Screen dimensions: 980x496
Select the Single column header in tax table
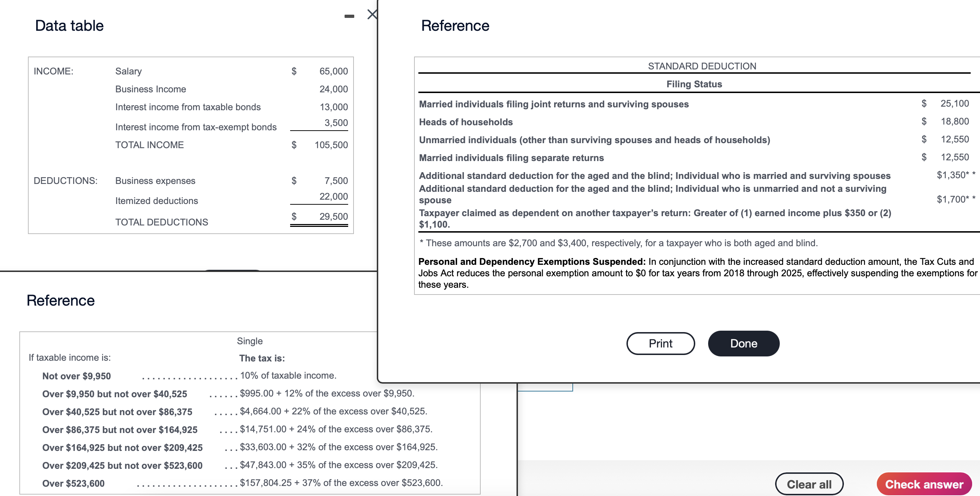pos(250,341)
